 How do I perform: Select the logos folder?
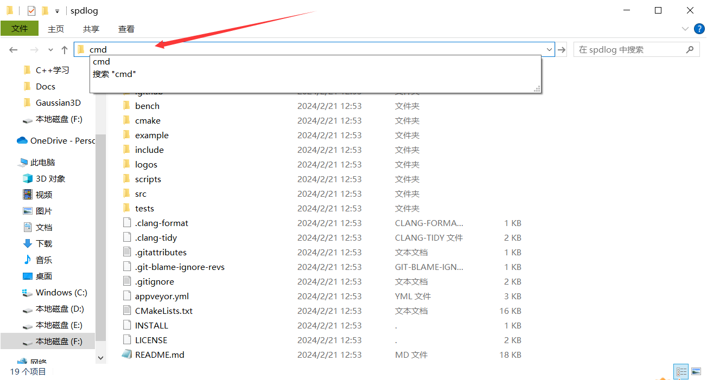click(146, 165)
